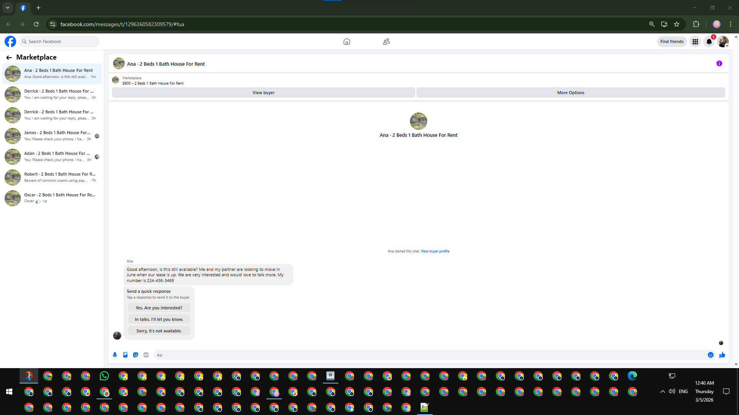
Task: Click the listing thumbnail beside $900 price
Action: pyautogui.click(x=115, y=80)
